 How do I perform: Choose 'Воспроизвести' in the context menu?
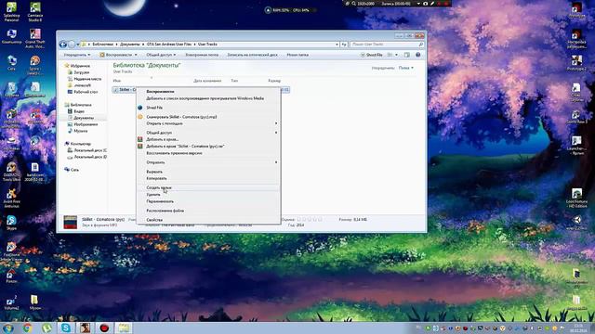[209, 92]
